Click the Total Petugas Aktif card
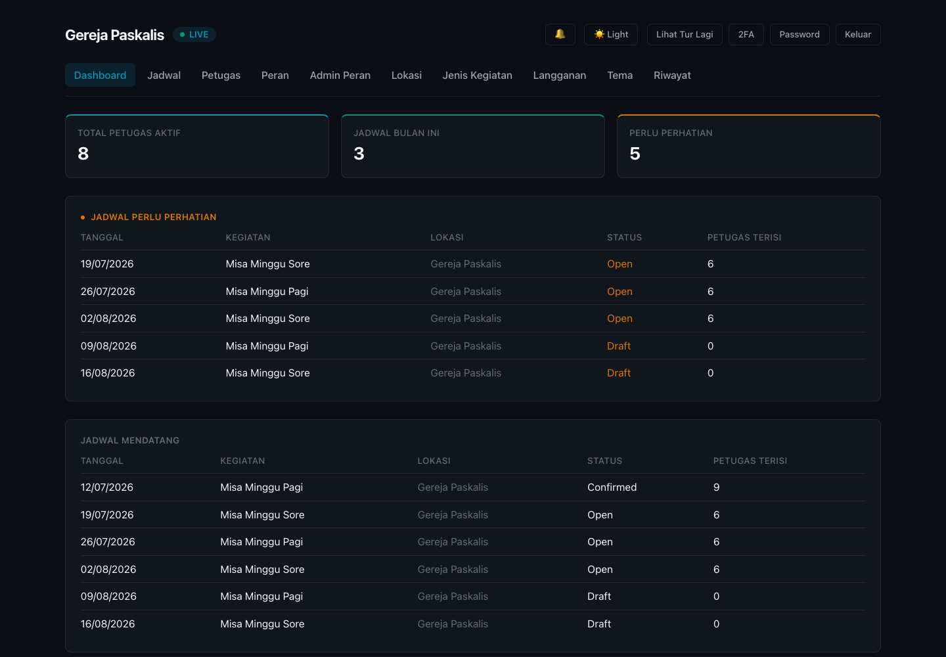The height and width of the screenshot is (657, 946). 197,146
